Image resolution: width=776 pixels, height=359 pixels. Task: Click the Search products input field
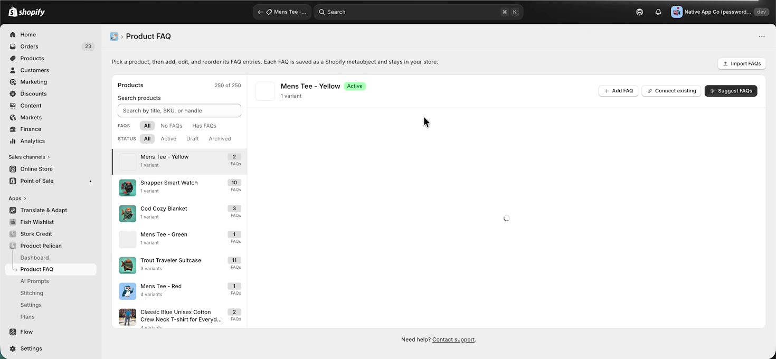[179, 110]
